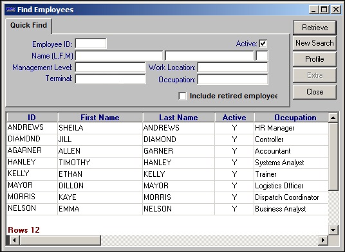Image resolution: width=345 pixels, height=252 pixels.
Task: Click the Retrieve button
Action: (315, 28)
